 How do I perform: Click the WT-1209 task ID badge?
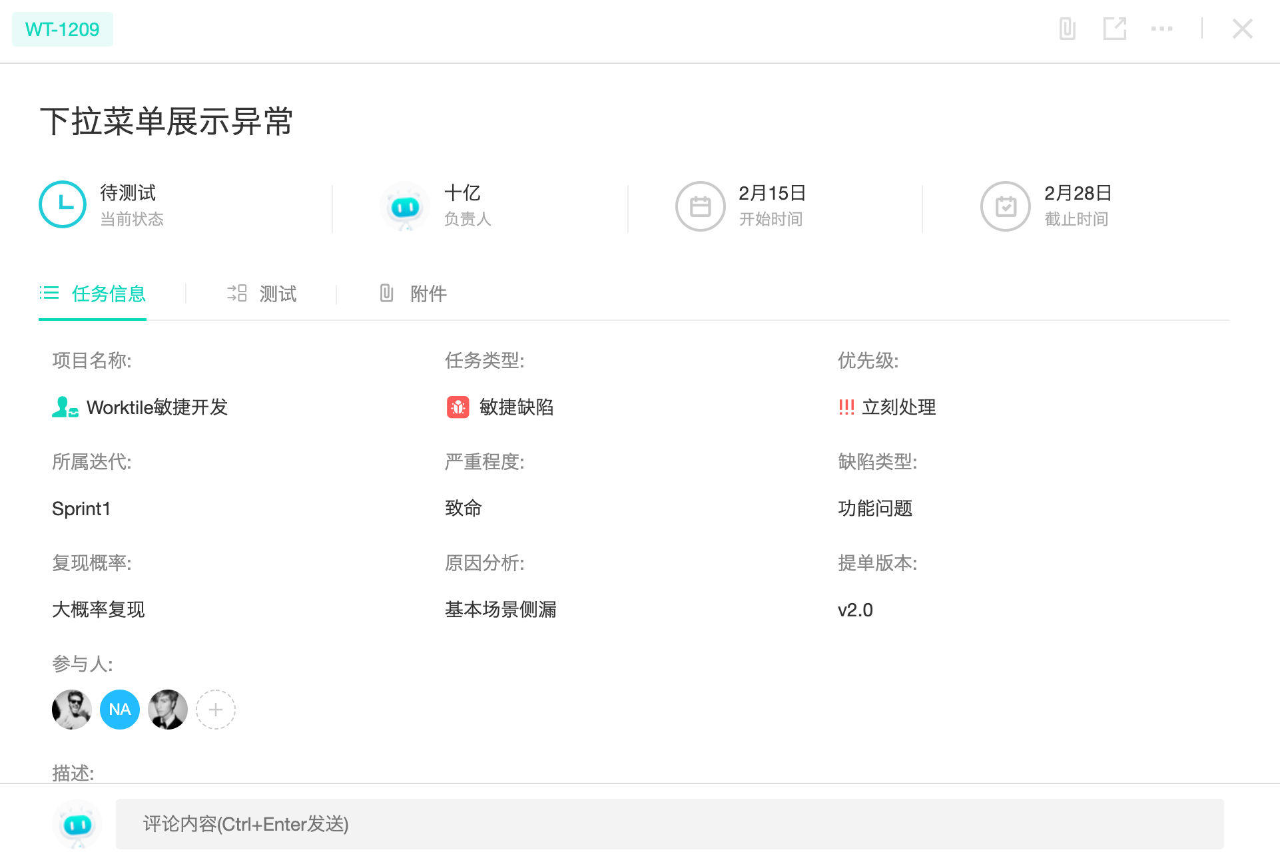point(63,29)
